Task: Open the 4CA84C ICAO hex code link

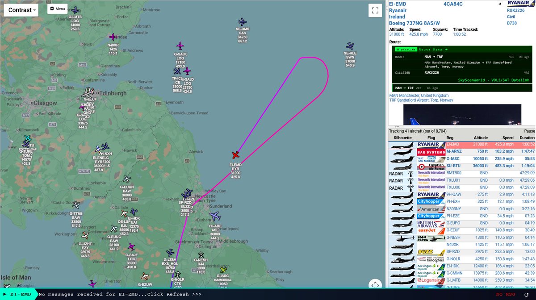Action: click(x=453, y=4)
